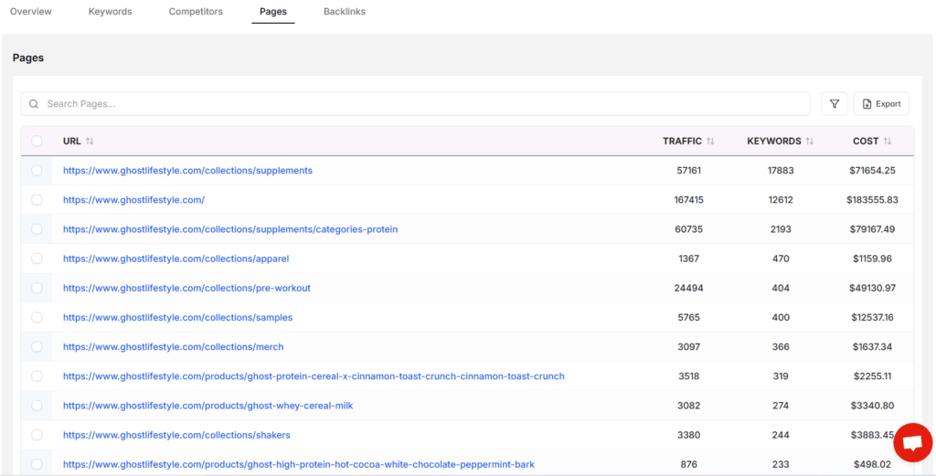Click keywords value 17883
The image size is (936, 476).
pos(781,171)
